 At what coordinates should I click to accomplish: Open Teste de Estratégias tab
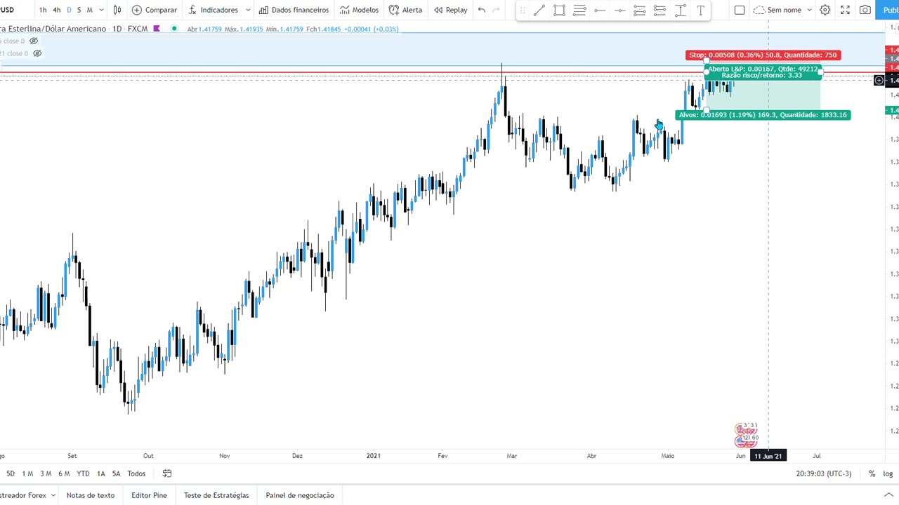coord(216,495)
